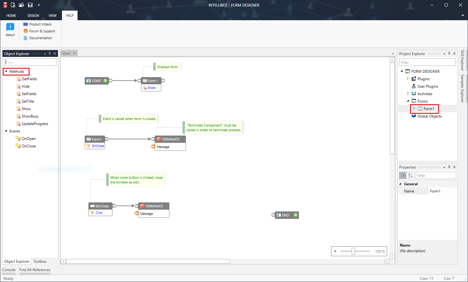The width and height of the screenshot is (468, 282).
Task: Open the project folder icon in quick access toolbar
Action: pyautogui.click(x=21, y=5)
